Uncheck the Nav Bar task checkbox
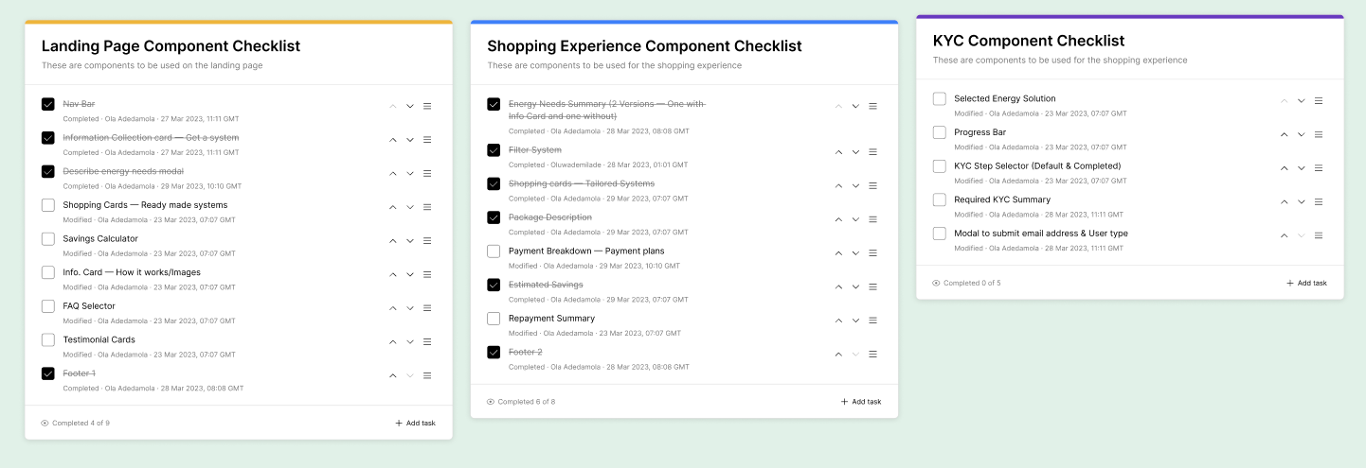 pyautogui.click(x=48, y=104)
